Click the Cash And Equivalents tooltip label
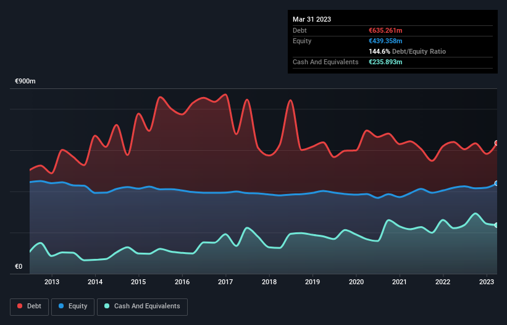507x325 pixels. click(x=325, y=62)
